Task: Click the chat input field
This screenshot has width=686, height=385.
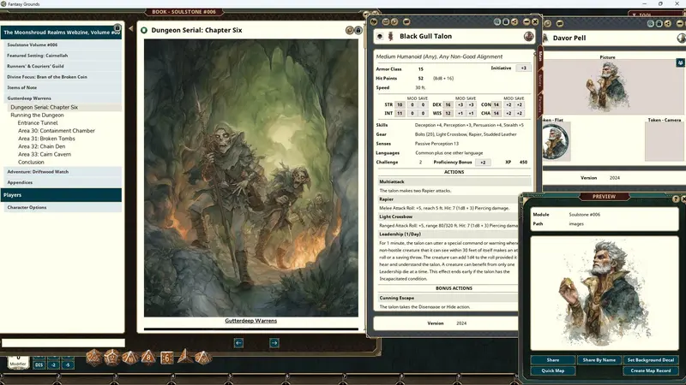Action: (x=63, y=343)
